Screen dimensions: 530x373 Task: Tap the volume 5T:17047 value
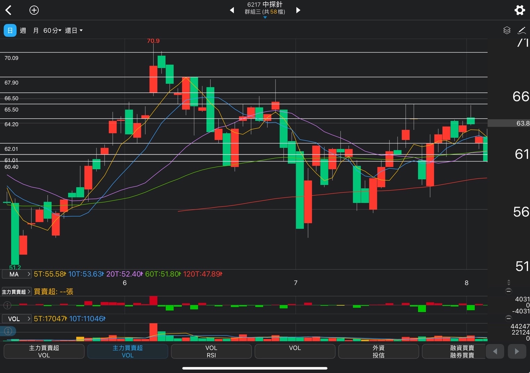(x=50, y=319)
